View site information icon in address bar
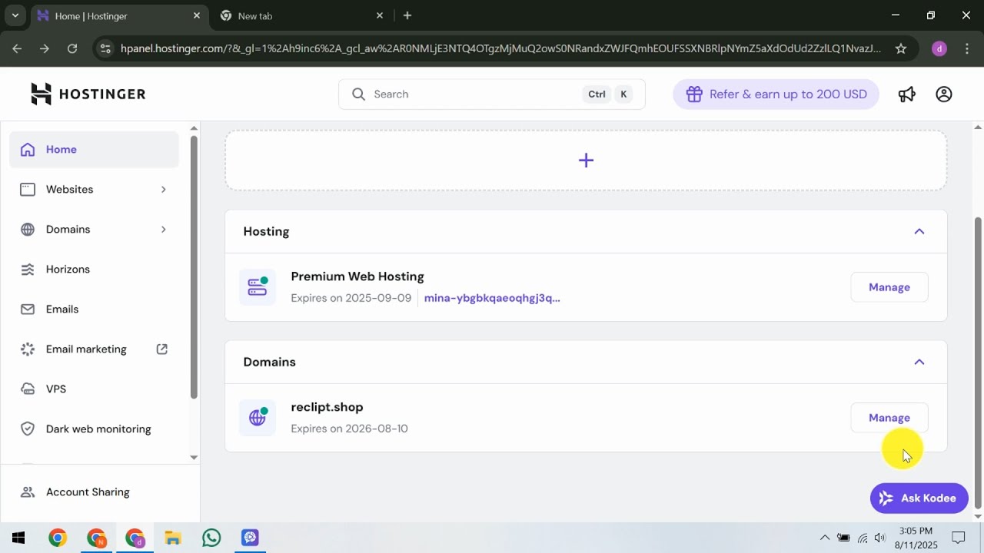This screenshot has width=984, height=553. (106, 48)
